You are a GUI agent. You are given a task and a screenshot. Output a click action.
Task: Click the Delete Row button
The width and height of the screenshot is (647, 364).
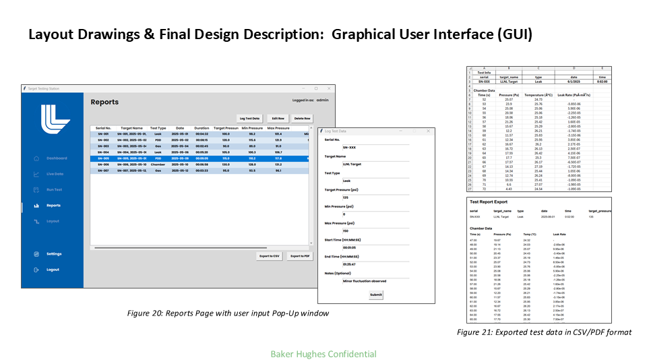(x=302, y=119)
